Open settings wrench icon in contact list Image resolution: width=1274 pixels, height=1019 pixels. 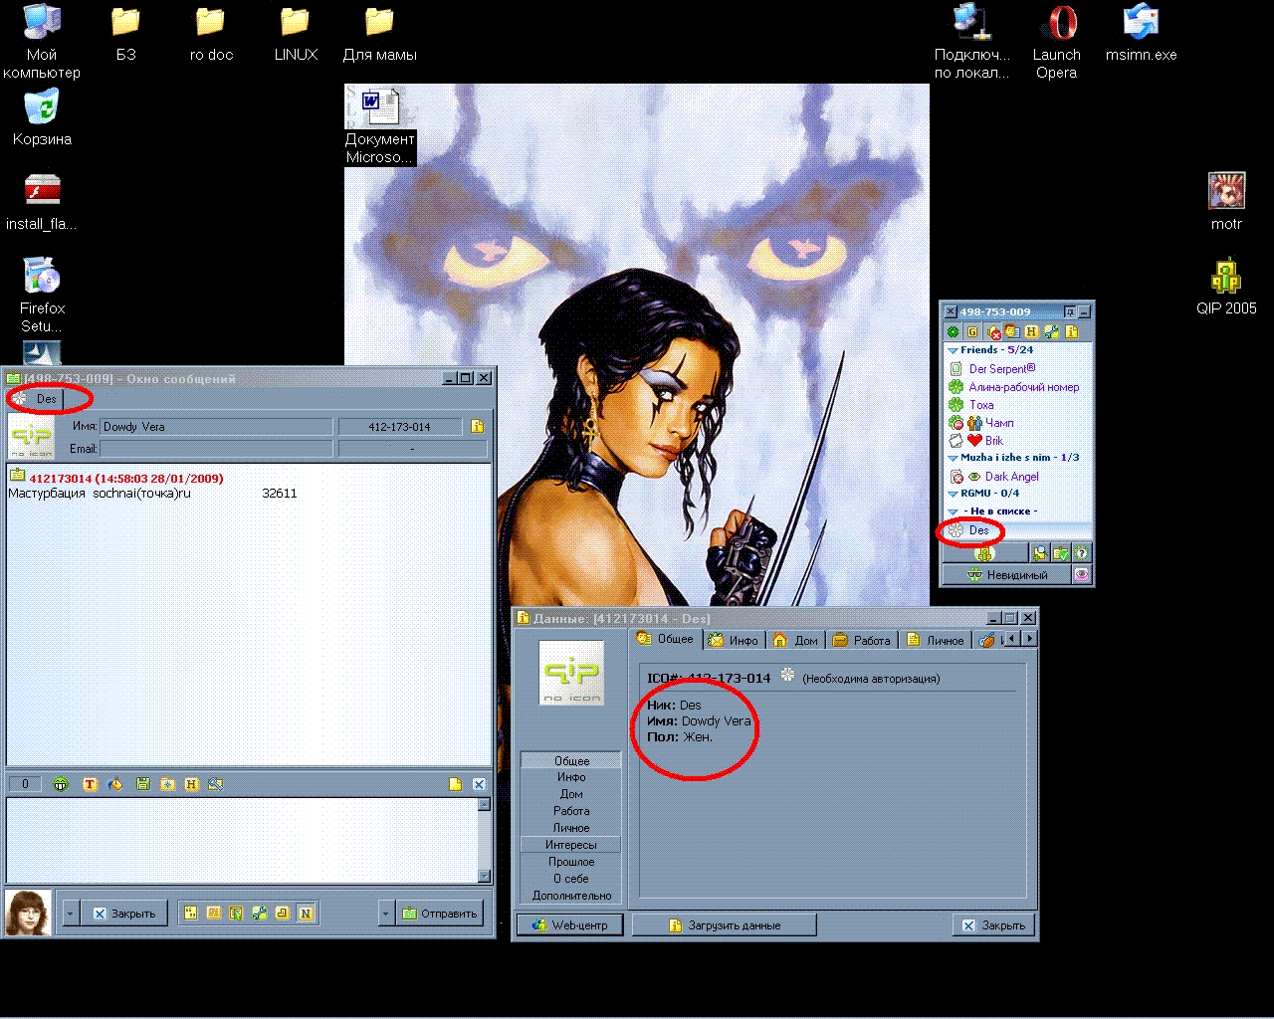point(1051,331)
